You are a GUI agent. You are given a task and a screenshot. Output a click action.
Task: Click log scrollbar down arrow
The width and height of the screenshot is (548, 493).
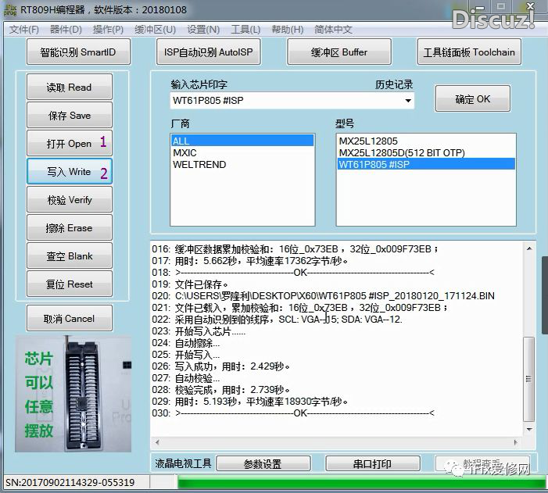point(529,429)
